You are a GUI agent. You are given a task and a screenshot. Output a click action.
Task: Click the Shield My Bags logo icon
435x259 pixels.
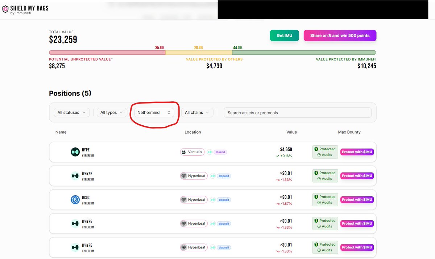(x=5, y=9)
